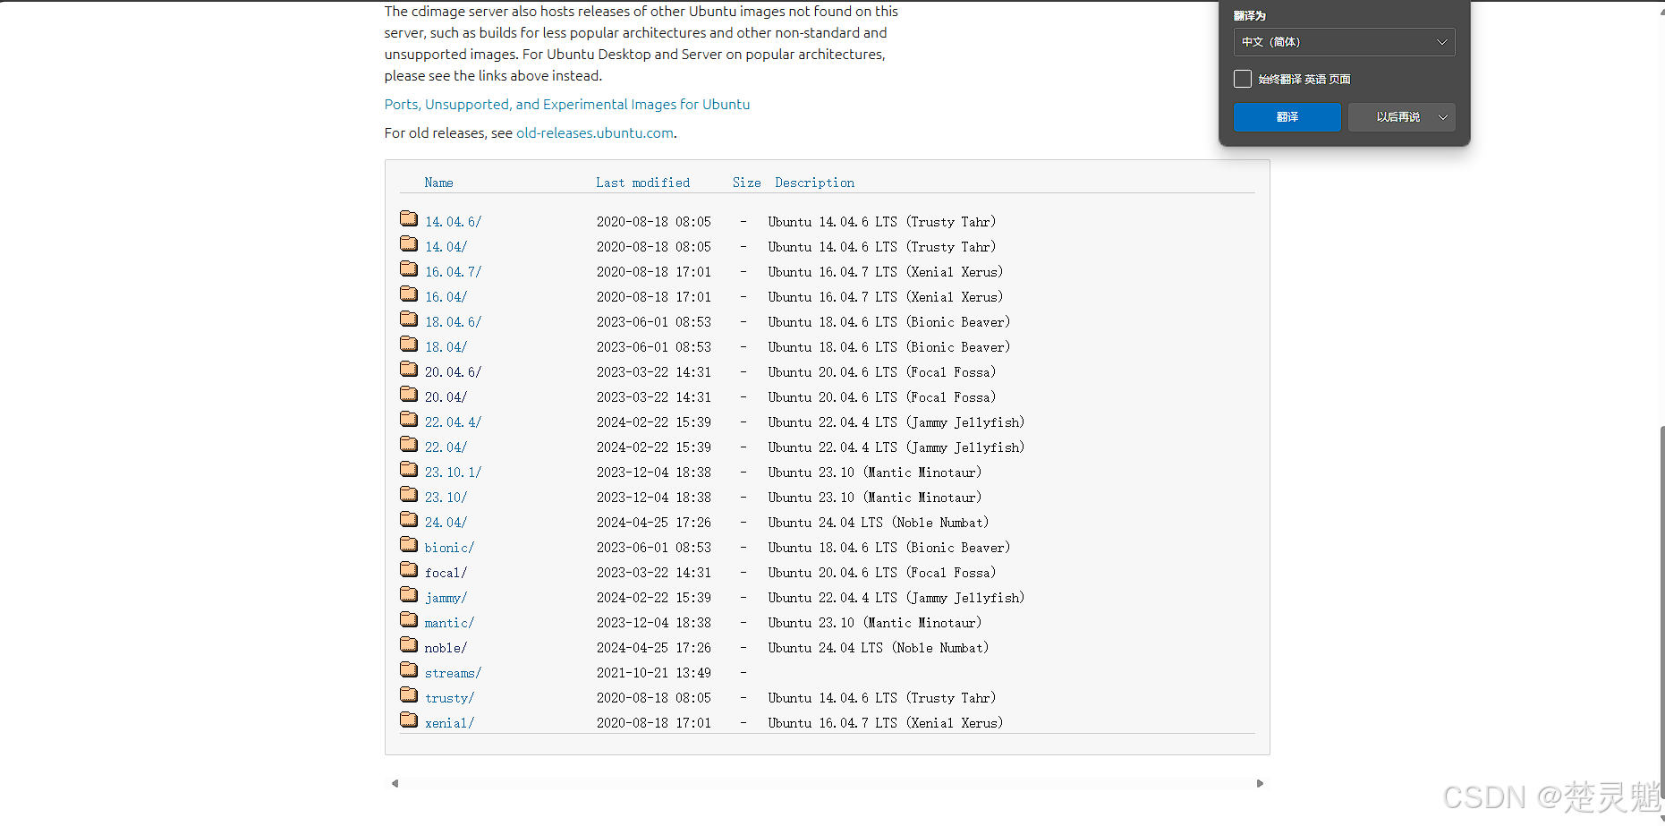Open the 23.10.1/ directory link
This screenshot has height=826, width=1665.
pyautogui.click(x=453, y=473)
